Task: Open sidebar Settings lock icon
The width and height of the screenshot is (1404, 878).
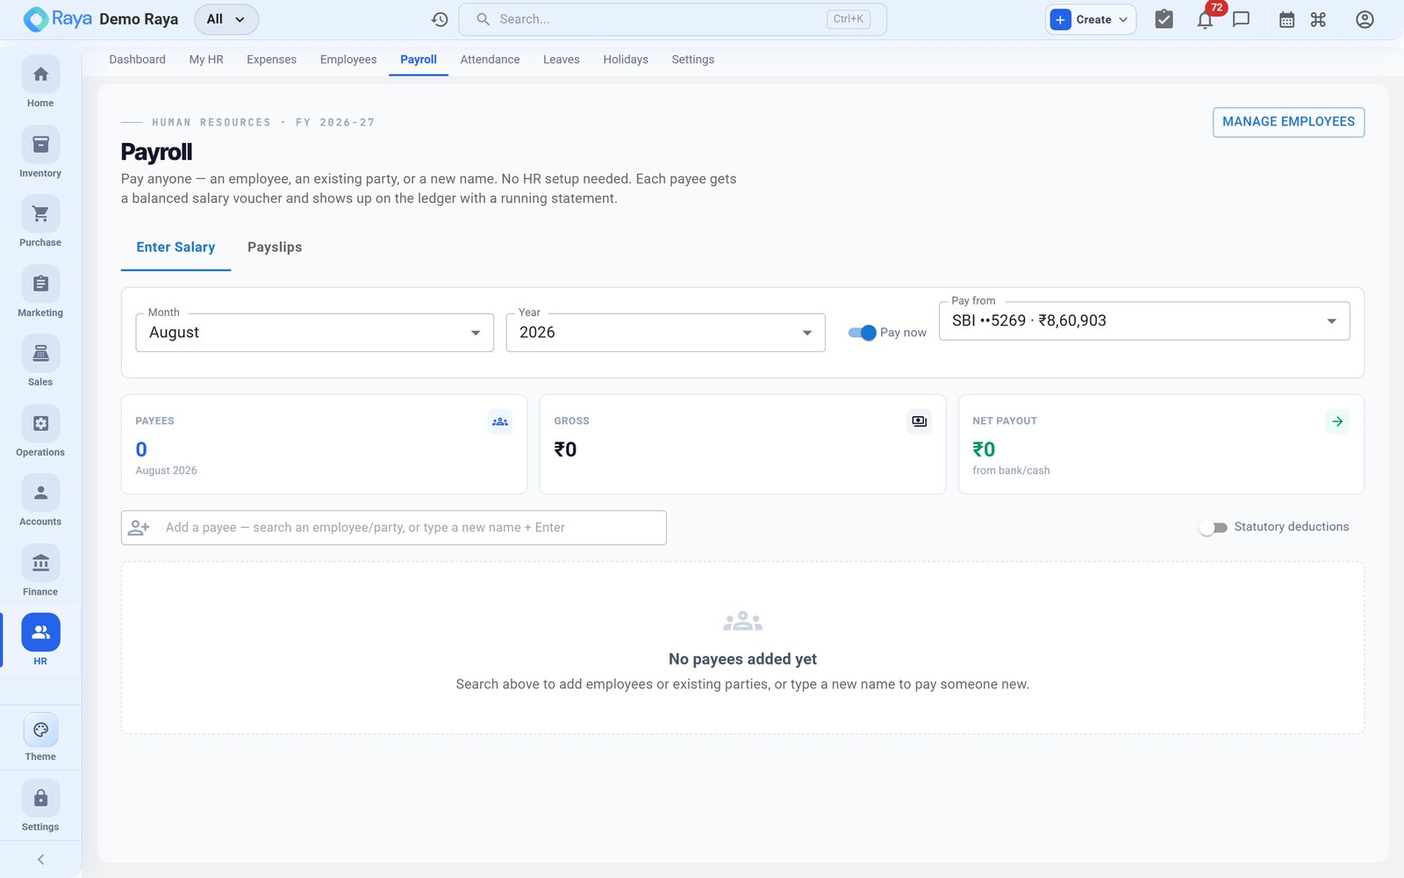Action: pos(40,799)
